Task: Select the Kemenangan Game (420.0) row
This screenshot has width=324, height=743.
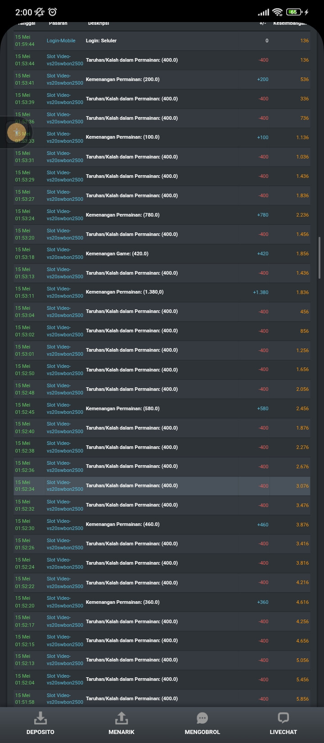Action: pyautogui.click(x=162, y=254)
